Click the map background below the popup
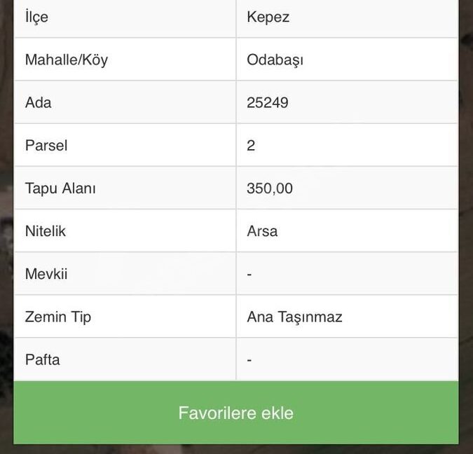 tap(236, 450)
